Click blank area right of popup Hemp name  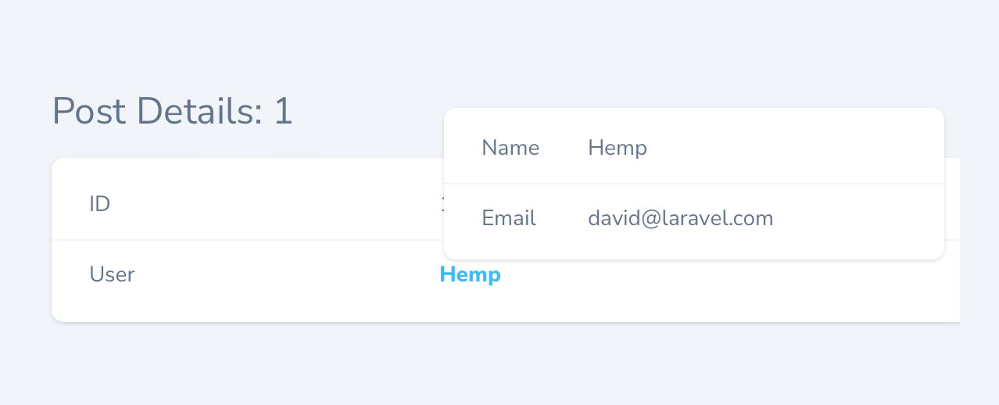pos(782,148)
